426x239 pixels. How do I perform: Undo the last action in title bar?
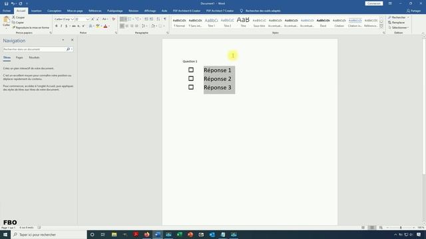click(13, 3)
